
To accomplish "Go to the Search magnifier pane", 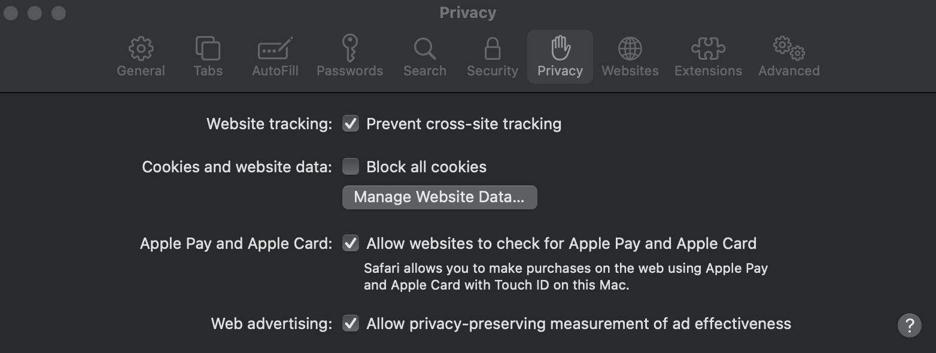I will [x=424, y=57].
